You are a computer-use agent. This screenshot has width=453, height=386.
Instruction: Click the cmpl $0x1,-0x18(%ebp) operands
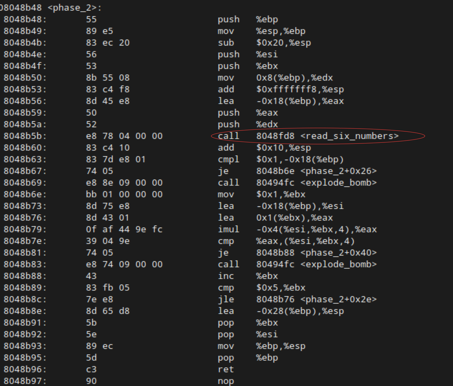(x=300, y=159)
